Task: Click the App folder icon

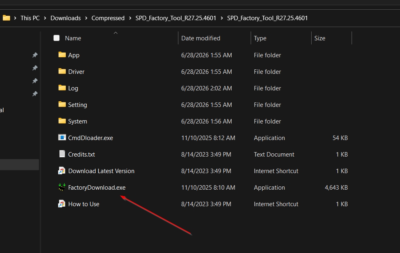Action: pyautogui.click(x=62, y=54)
